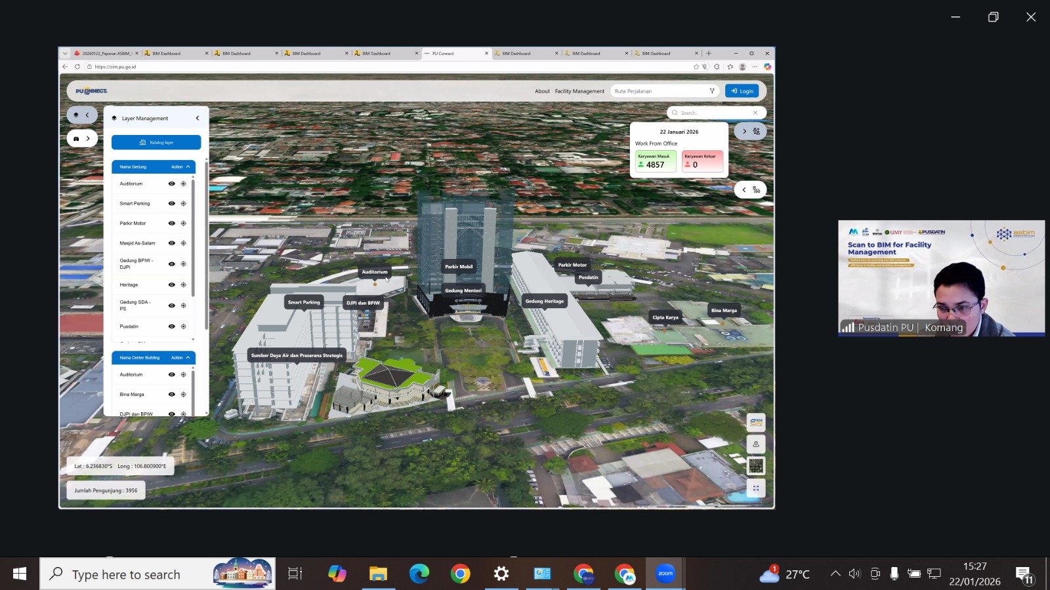Open the About menu item
1050x590 pixels.
[542, 91]
